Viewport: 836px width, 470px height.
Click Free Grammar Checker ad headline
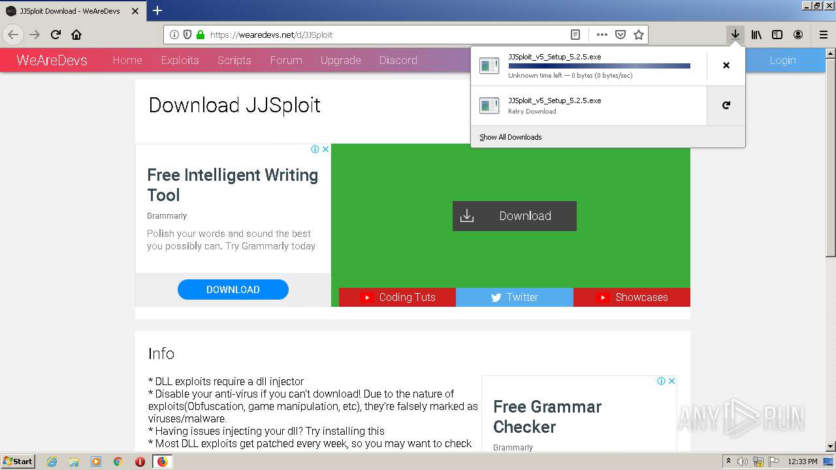click(x=547, y=416)
